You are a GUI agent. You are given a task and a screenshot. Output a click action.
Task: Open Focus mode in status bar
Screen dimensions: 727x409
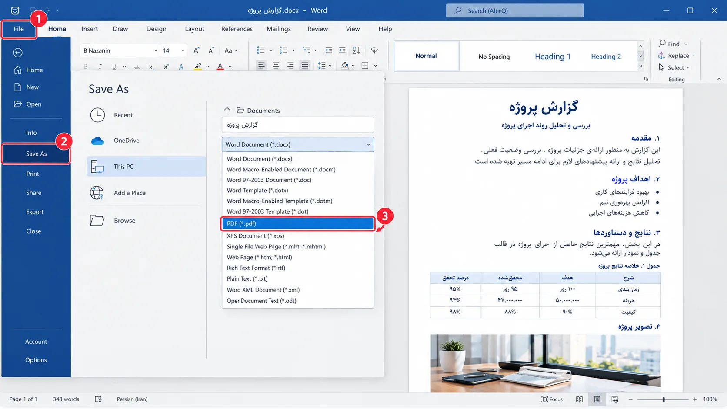552,399
